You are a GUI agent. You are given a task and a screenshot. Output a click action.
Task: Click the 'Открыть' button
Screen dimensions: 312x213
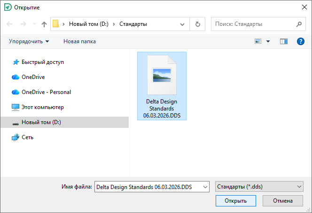point(236,201)
